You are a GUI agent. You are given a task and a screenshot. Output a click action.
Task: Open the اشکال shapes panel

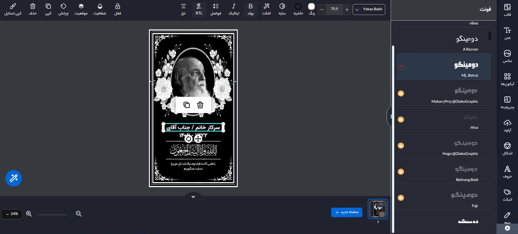[x=507, y=149]
